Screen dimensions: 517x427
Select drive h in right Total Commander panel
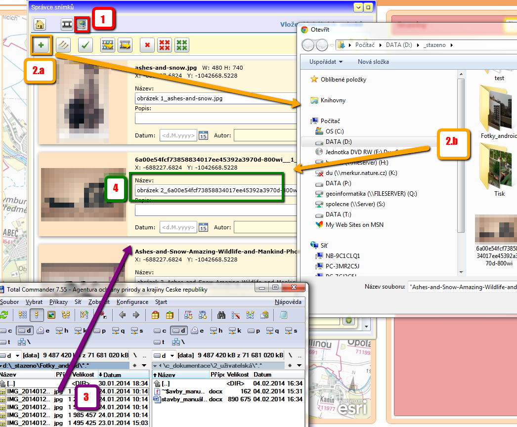(216, 331)
